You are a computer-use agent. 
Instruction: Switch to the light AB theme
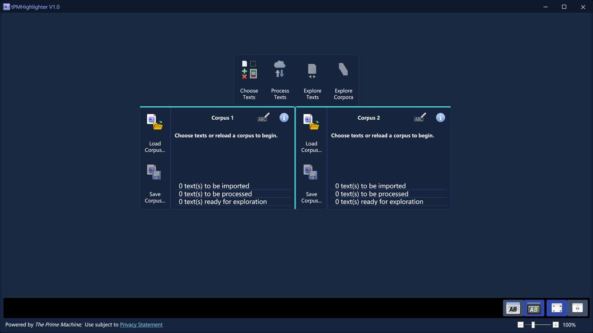click(x=513, y=308)
